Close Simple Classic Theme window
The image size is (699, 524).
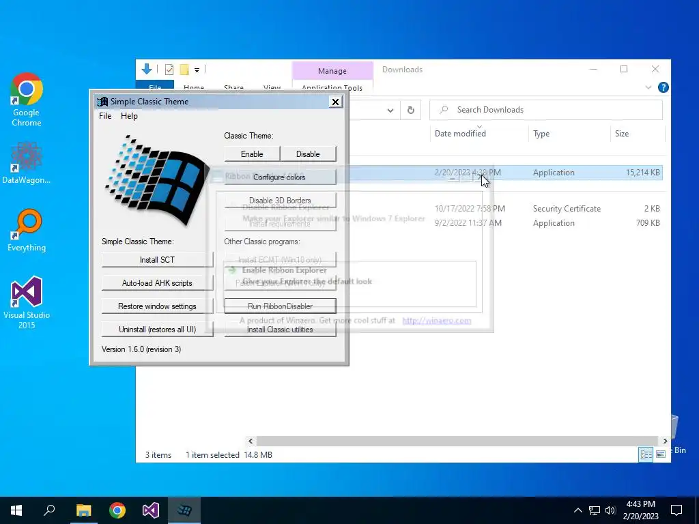pos(335,102)
